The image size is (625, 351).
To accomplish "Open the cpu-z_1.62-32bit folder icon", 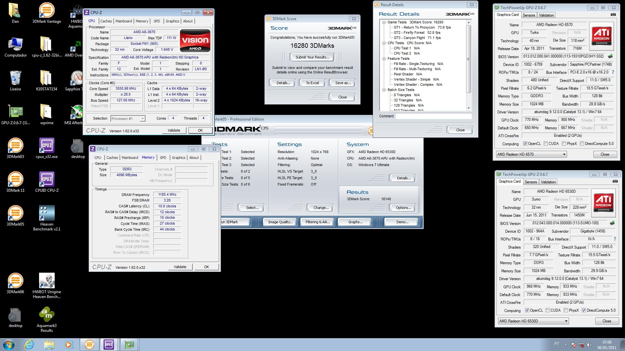I will [47, 47].
